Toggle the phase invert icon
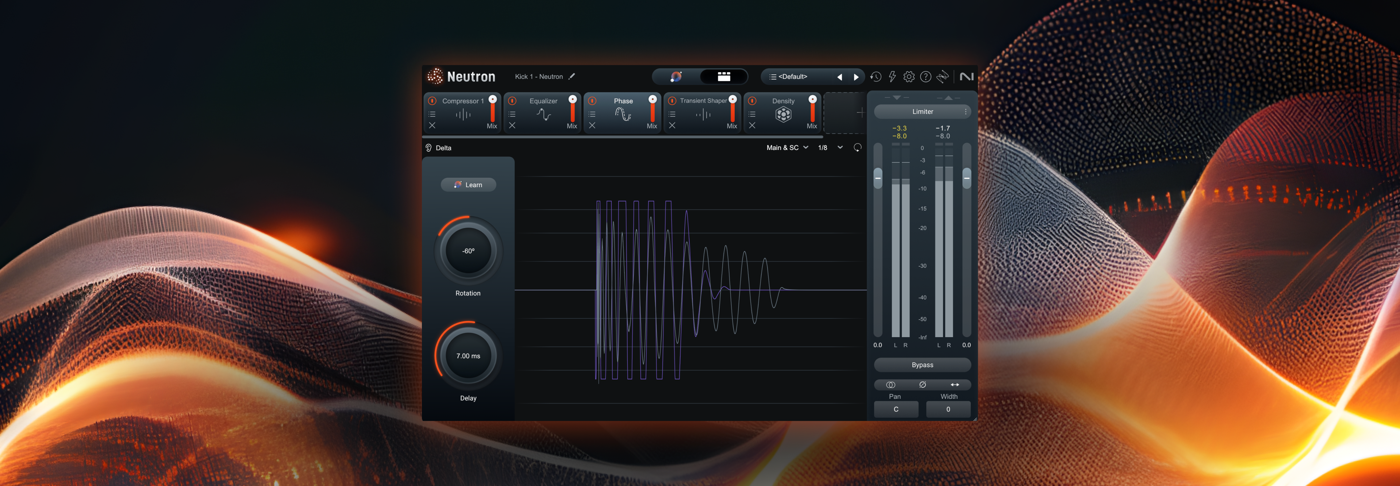 [922, 384]
